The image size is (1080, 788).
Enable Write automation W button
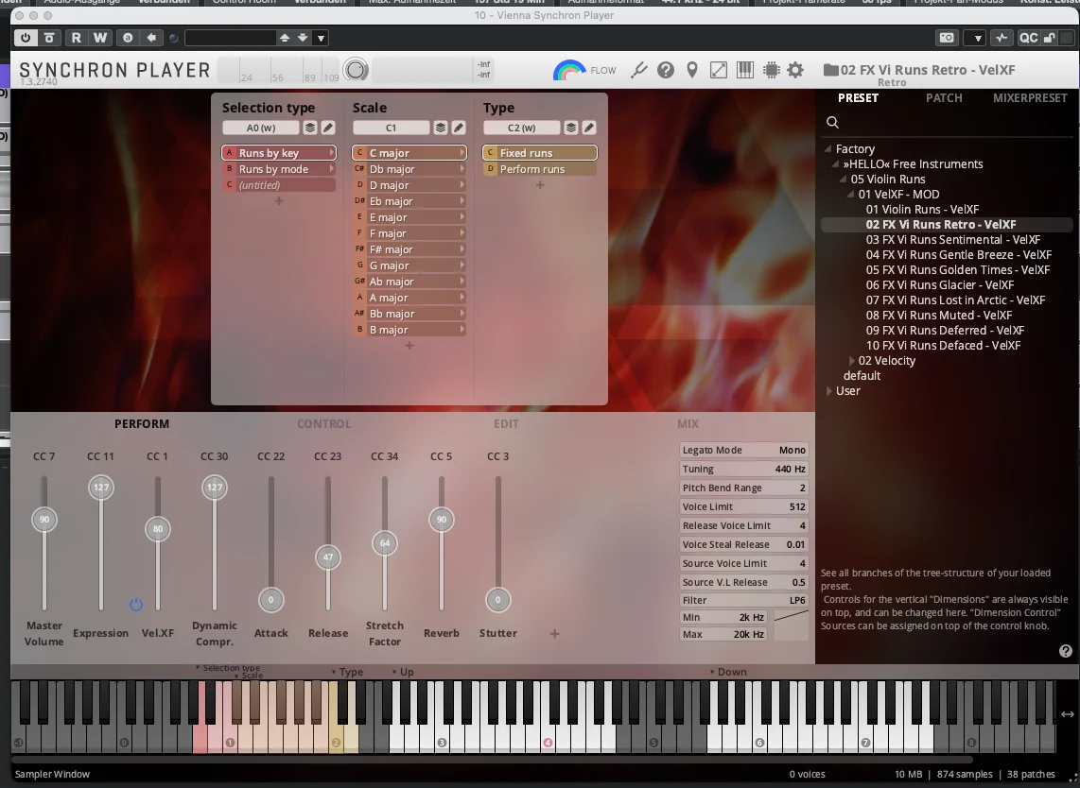tap(100, 38)
